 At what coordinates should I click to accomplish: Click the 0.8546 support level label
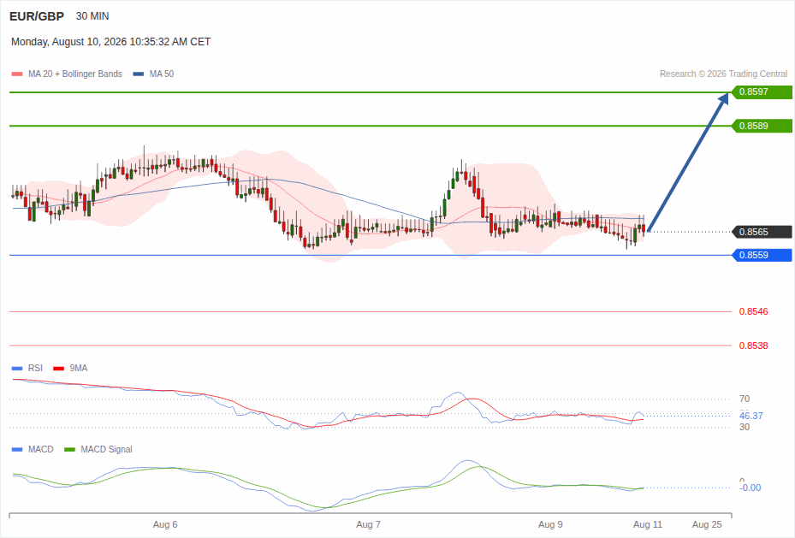coord(753,311)
